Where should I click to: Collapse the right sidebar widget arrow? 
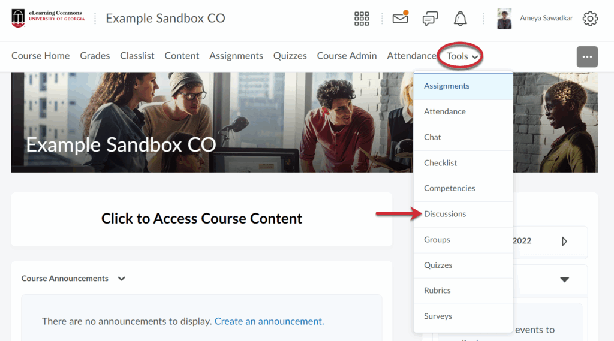point(564,279)
